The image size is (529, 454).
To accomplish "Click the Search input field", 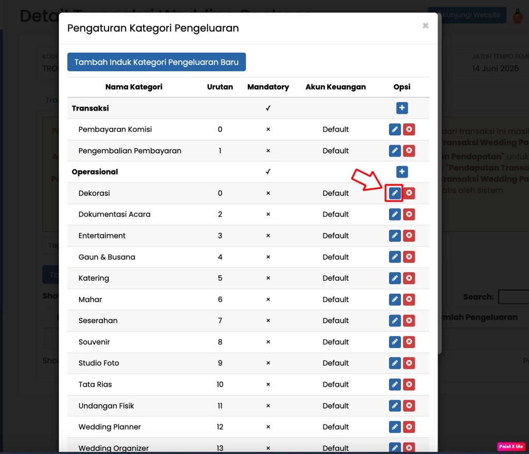I will pos(514,297).
